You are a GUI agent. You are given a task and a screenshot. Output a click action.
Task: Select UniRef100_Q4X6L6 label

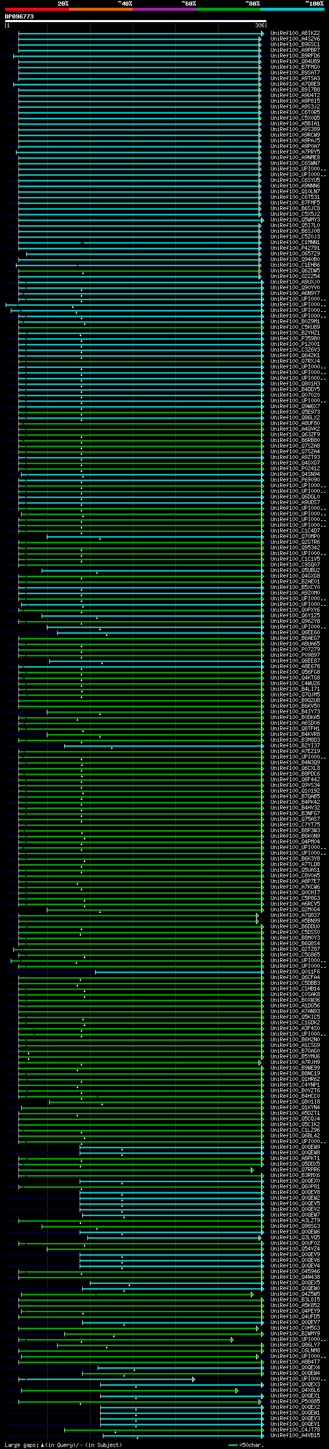295,1390
